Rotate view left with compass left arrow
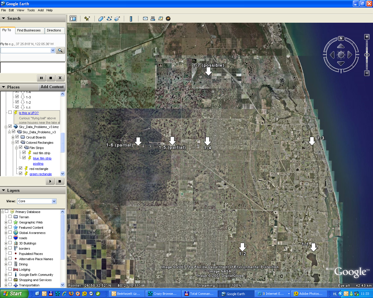Screen dimensions: 373x298 (332, 55)
